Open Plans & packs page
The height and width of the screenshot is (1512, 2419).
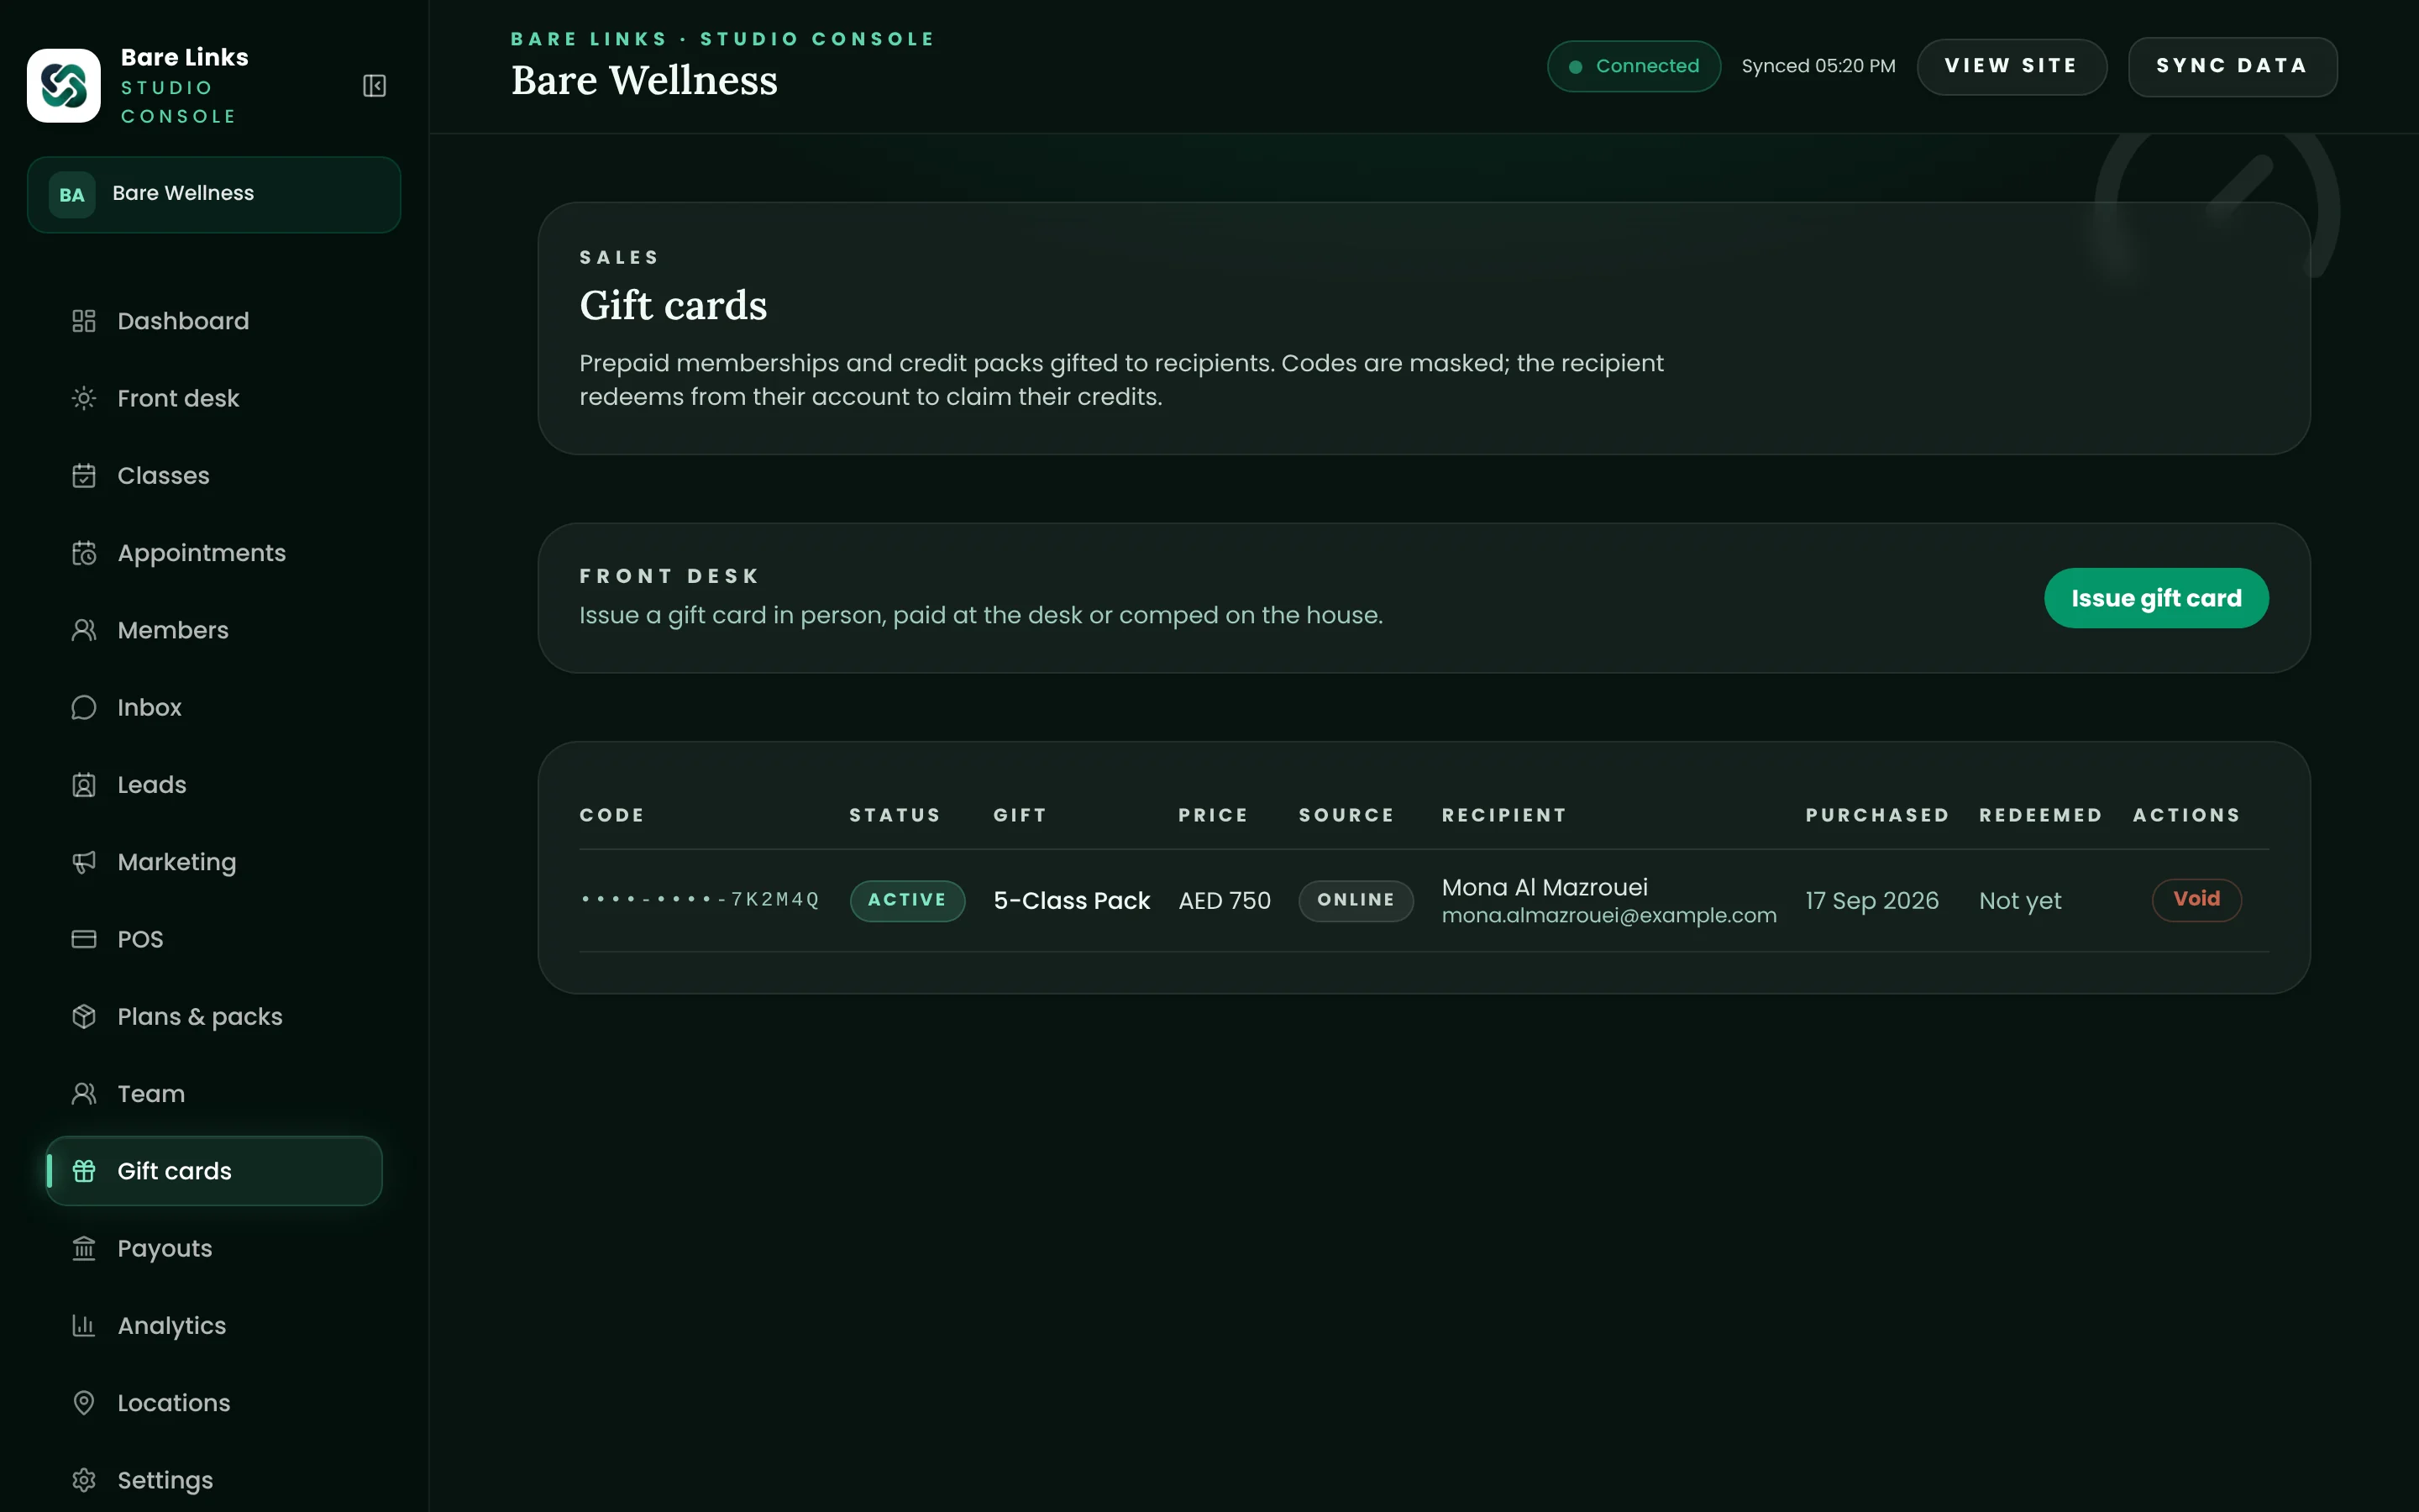[214, 1016]
